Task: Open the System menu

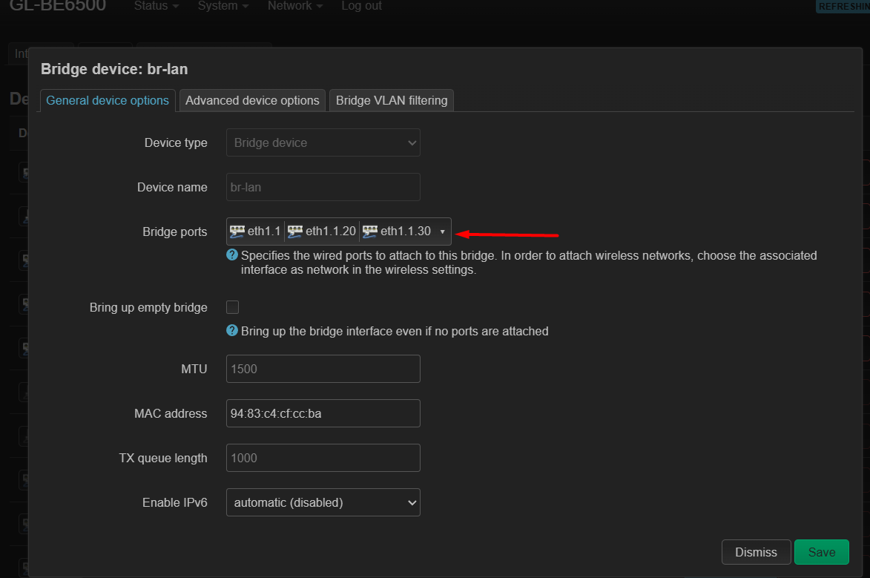Action: pyautogui.click(x=223, y=6)
